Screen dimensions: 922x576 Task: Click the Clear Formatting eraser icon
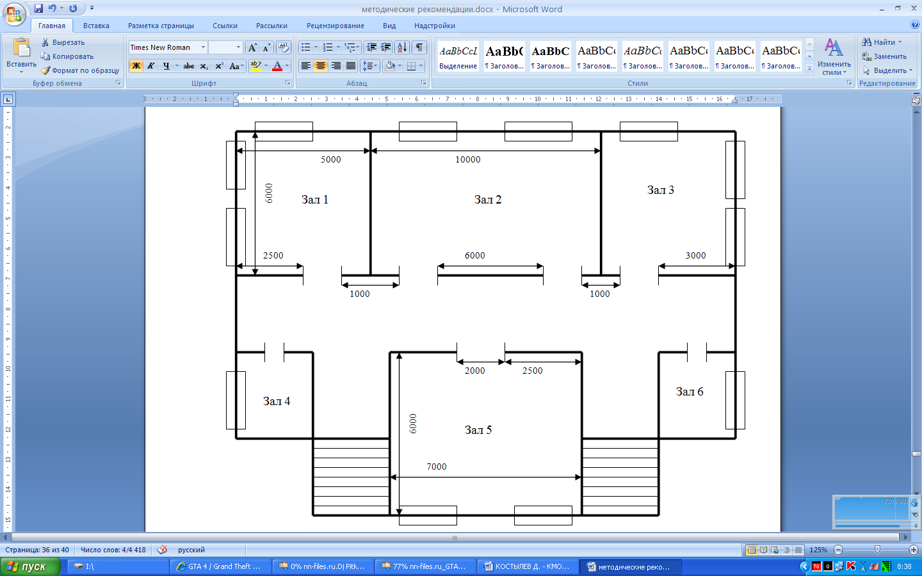click(283, 47)
